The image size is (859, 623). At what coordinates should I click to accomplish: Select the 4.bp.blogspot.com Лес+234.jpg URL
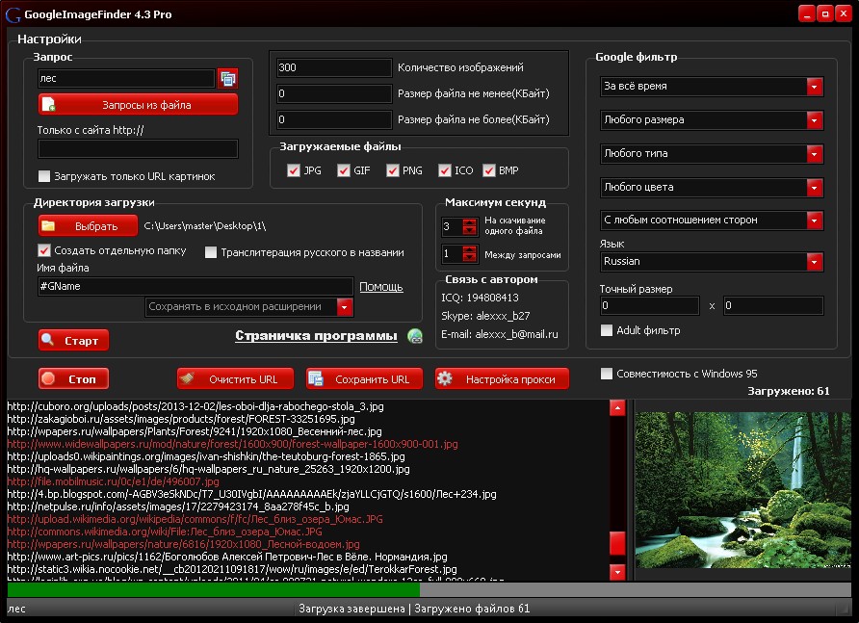tap(252, 494)
